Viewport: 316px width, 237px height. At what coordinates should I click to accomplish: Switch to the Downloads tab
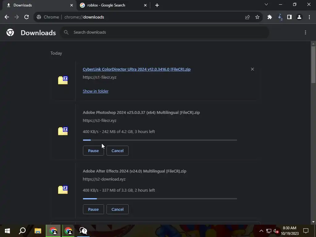point(39,5)
